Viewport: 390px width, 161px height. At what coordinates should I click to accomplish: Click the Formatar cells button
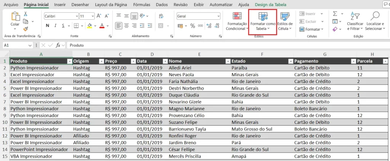point(311,29)
